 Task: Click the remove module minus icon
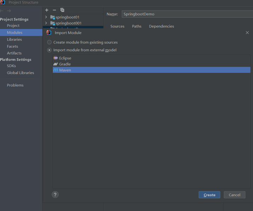tap(54, 10)
